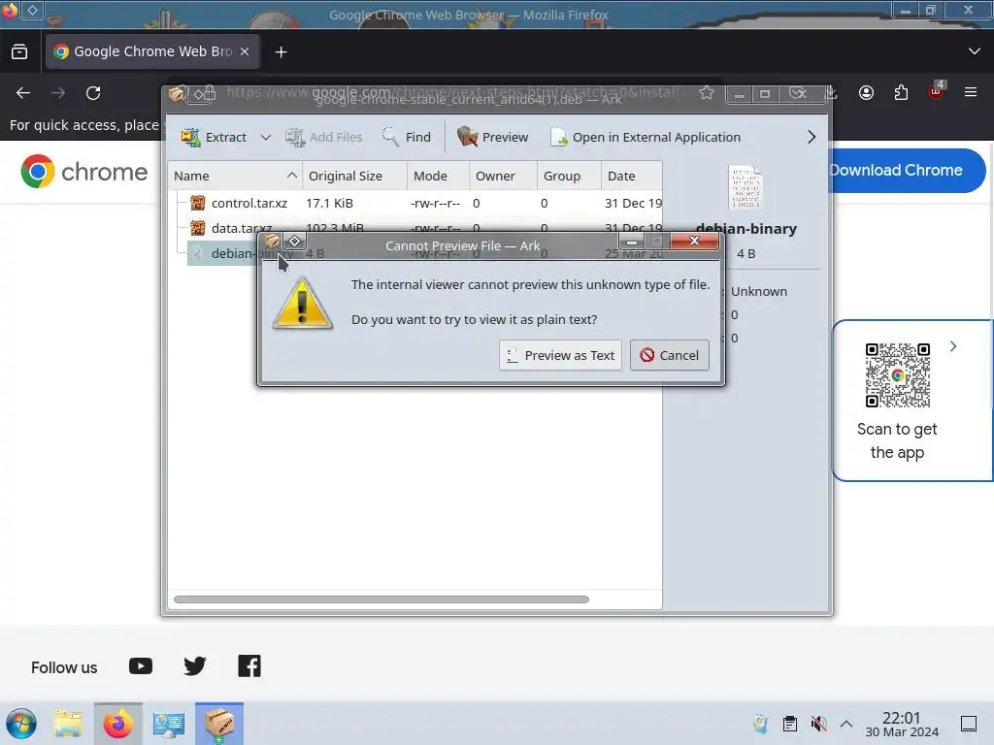Open the system settings taskbar icon
Viewport: 994px width, 745px height.
point(169,724)
